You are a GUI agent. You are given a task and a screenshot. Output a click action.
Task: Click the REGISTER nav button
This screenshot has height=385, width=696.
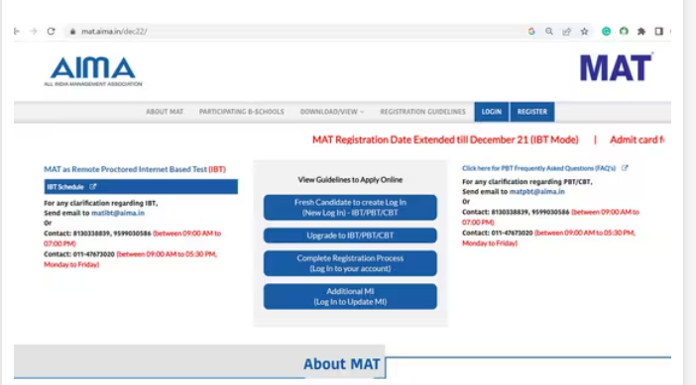[532, 112]
